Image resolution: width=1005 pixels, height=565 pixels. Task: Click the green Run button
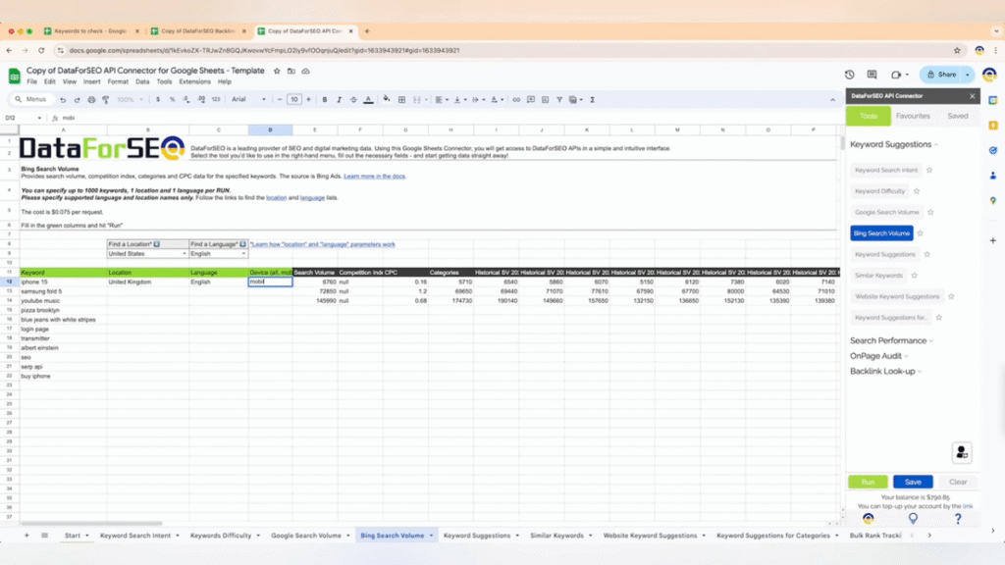click(868, 482)
